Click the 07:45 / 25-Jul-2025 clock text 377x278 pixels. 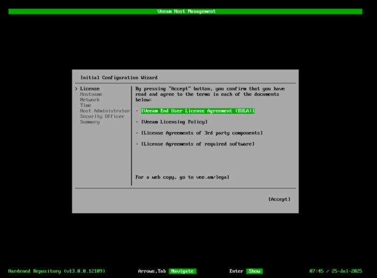[x=336, y=272]
